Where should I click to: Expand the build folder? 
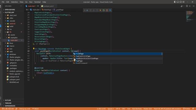[13, 27]
